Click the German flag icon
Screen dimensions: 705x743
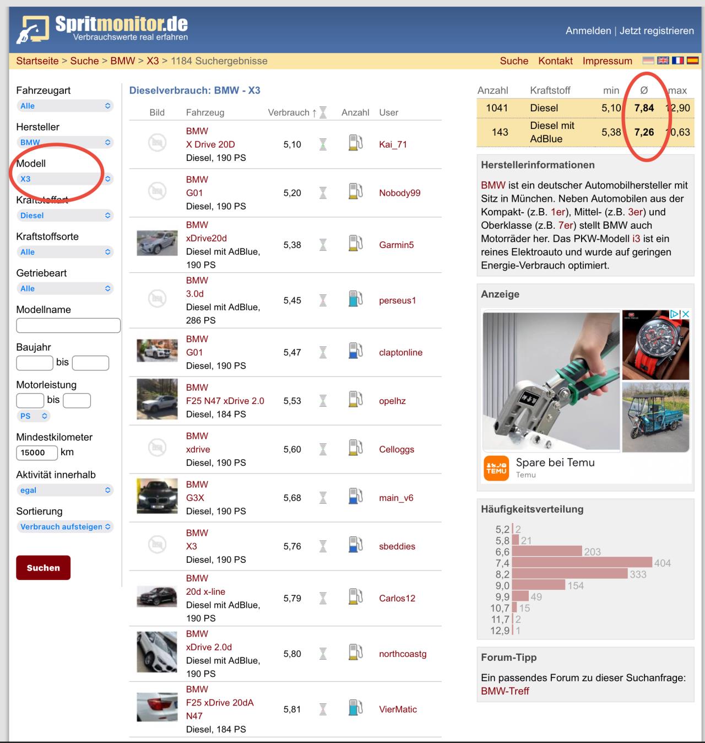point(649,61)
